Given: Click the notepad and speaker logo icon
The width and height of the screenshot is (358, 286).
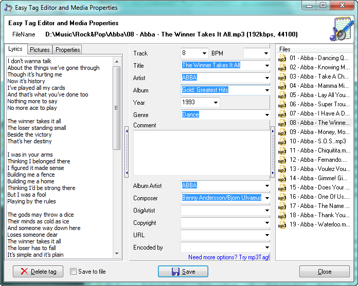Looking at the screenshot, I should click(341, 29).
